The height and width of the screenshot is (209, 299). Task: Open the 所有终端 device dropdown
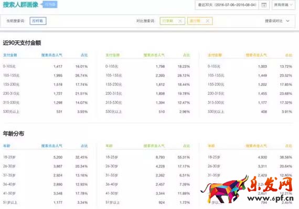click(x=283, y=5)
